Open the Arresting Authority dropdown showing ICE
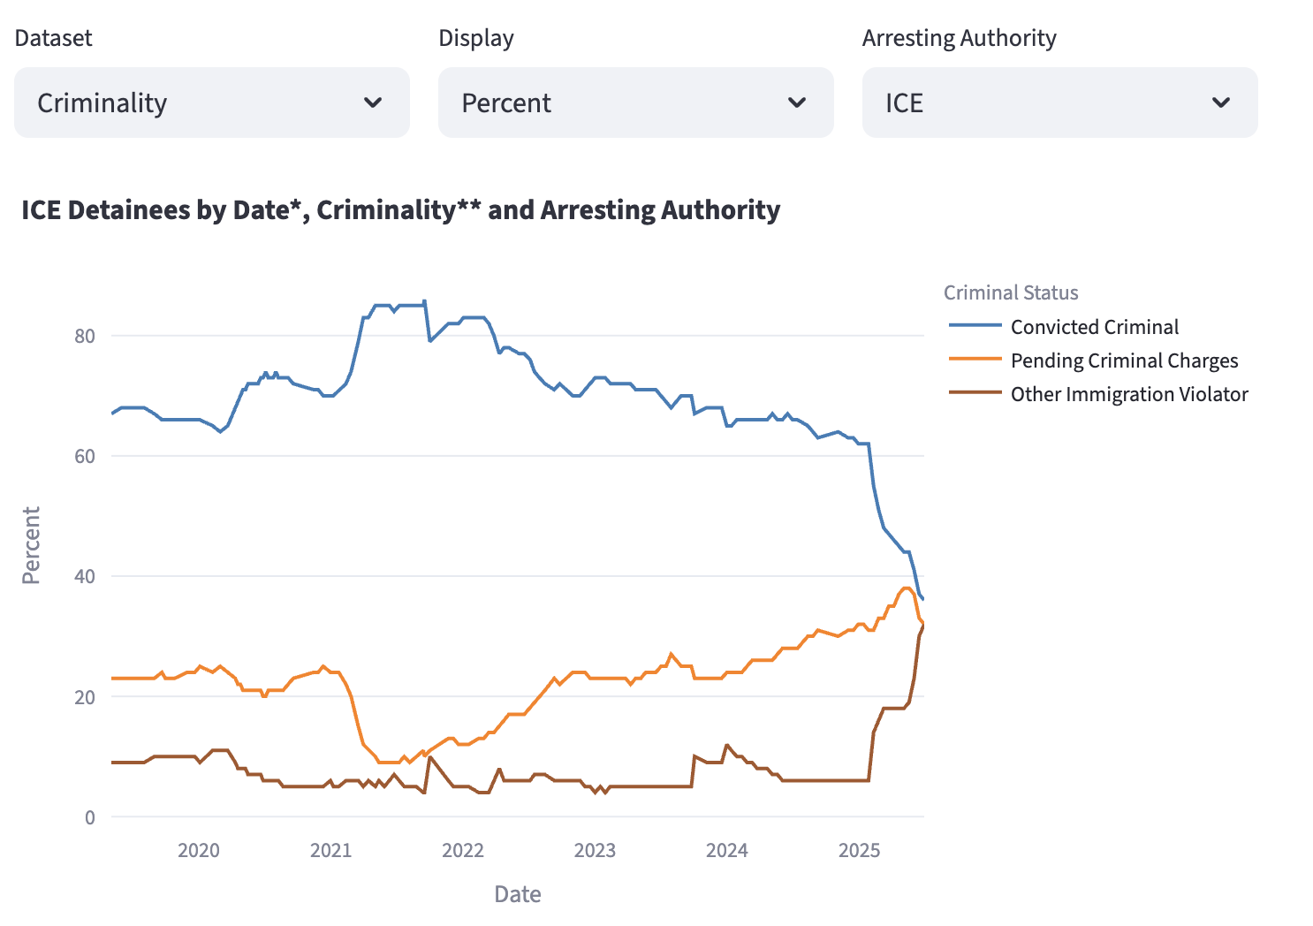Image resolution: width=1313 pixels, height=926 pixels. click(x=1059, y=102)
